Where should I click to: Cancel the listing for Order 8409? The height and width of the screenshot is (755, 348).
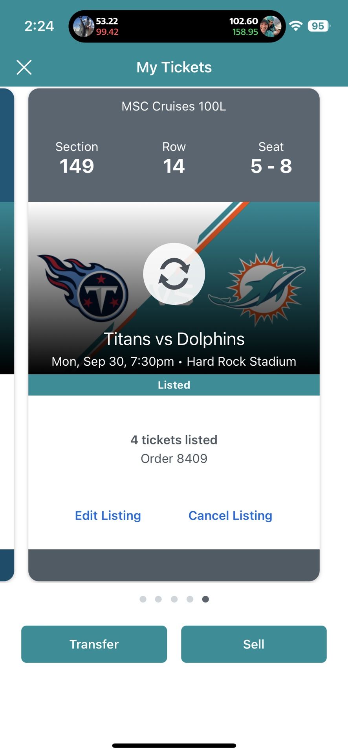[x=230, y=516]
